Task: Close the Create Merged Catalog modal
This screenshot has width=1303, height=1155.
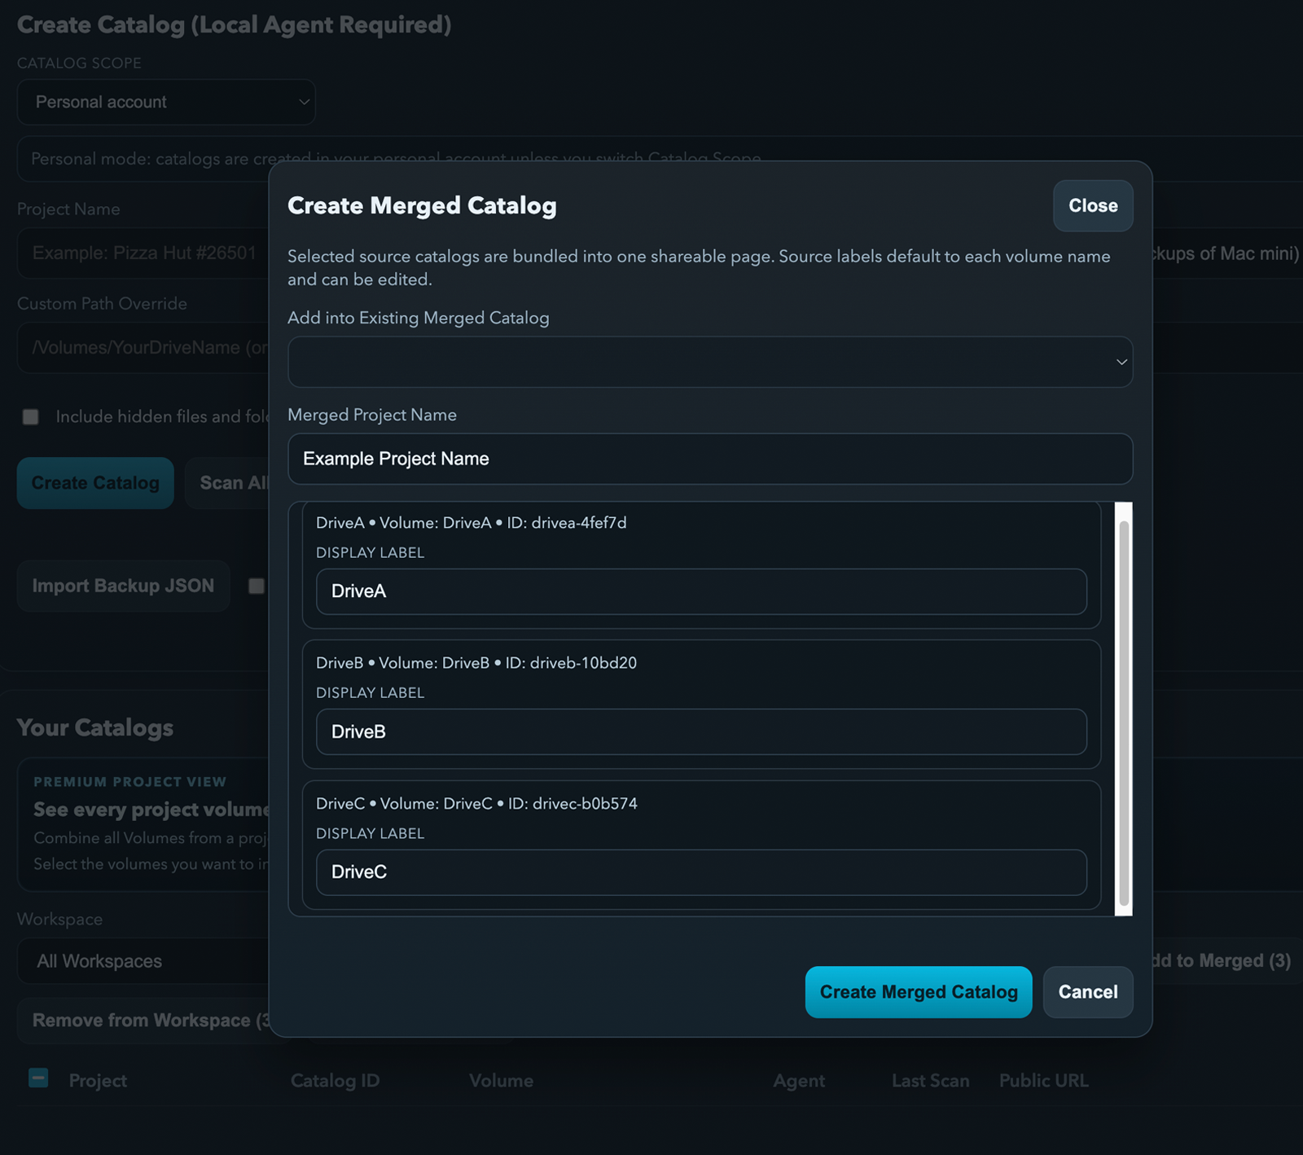Action: point(1092,205)
